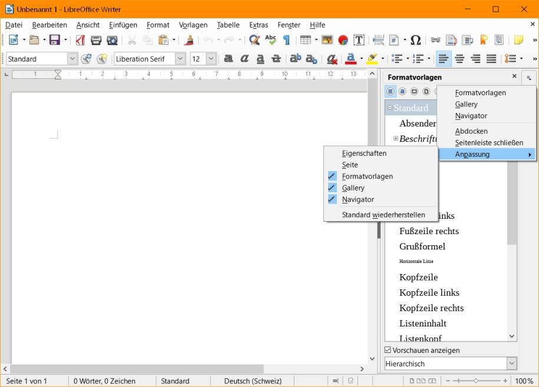Click Standard wiederherstellen in the context menu
Image resolution: width=539 pixels, height=387 pixels.
pos(384,215)
